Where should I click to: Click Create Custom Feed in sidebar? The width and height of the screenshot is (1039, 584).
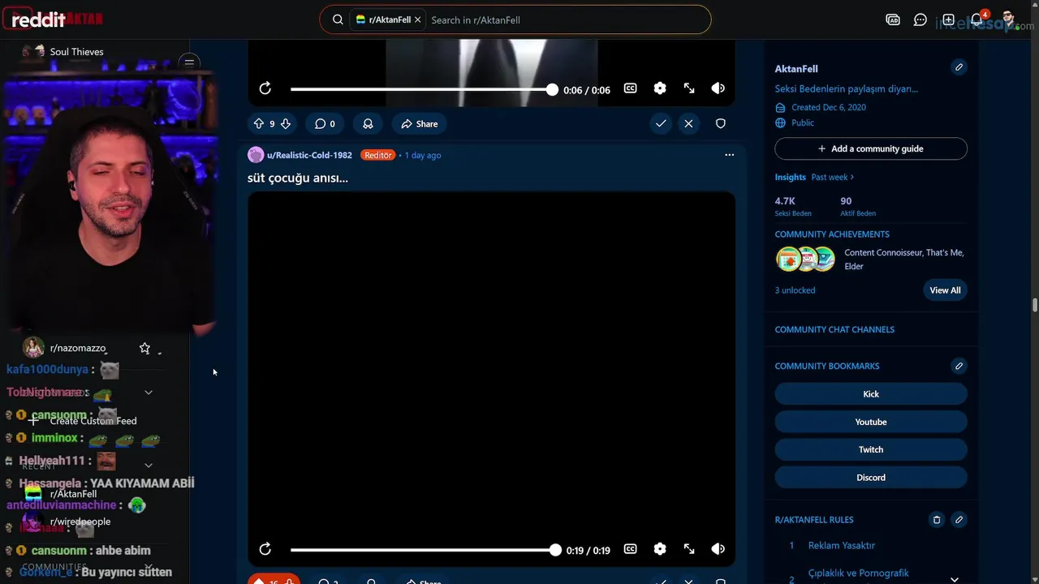pos(93,421)
